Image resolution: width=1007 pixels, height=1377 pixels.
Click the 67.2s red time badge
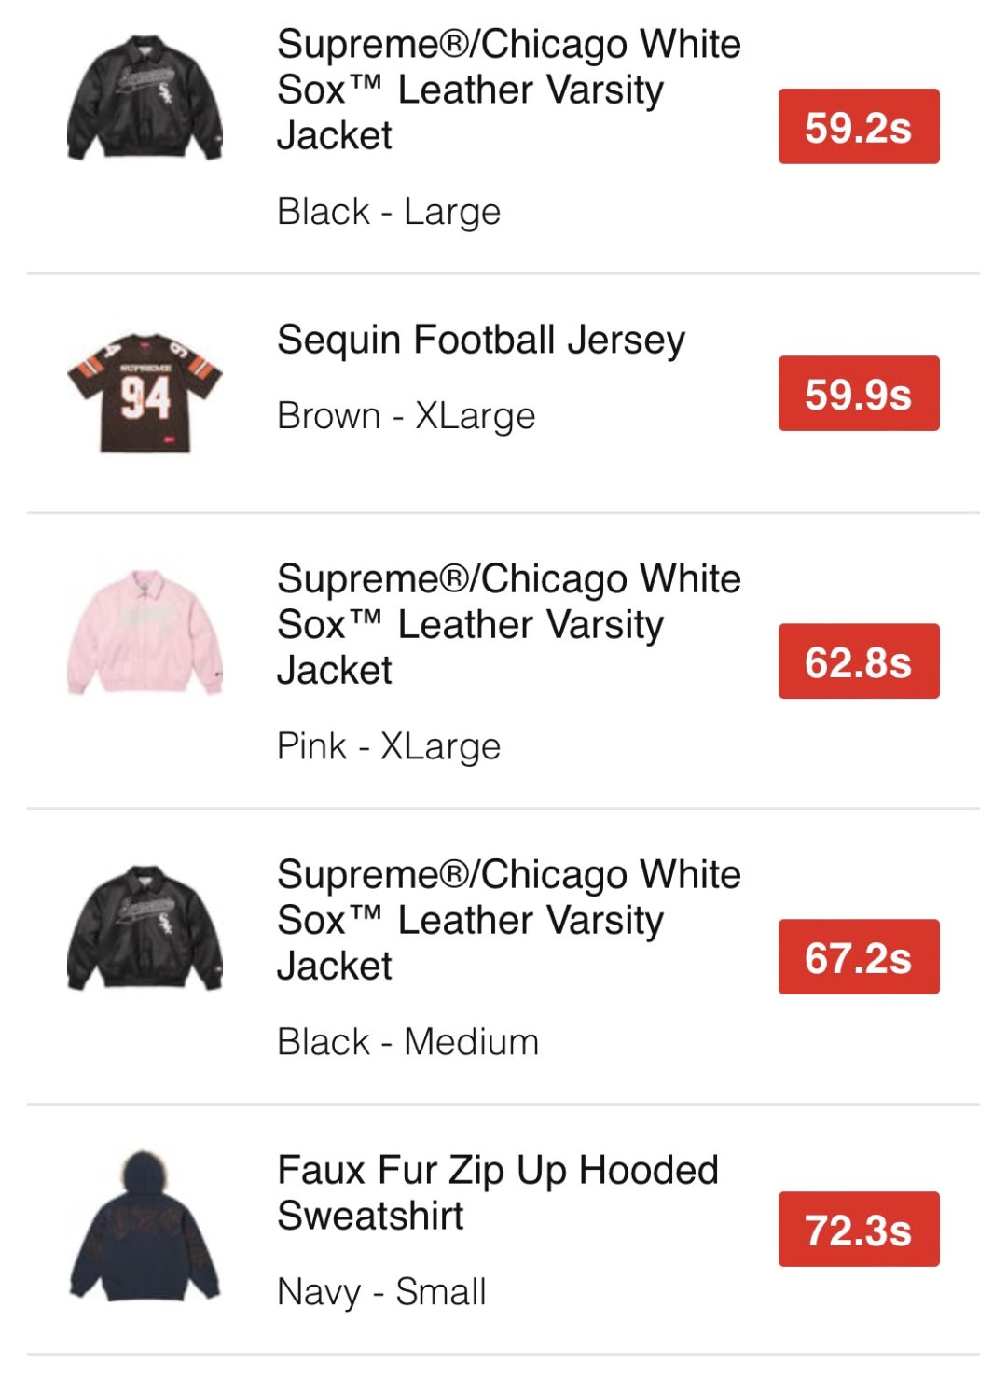click(x=858, y=957)
